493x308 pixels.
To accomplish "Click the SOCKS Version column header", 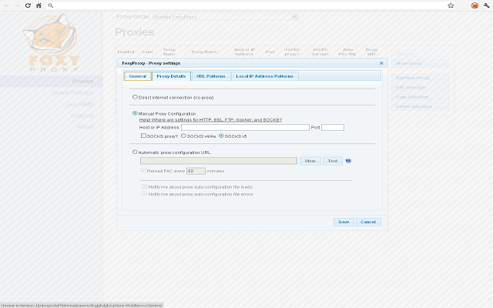I will 320,52.
